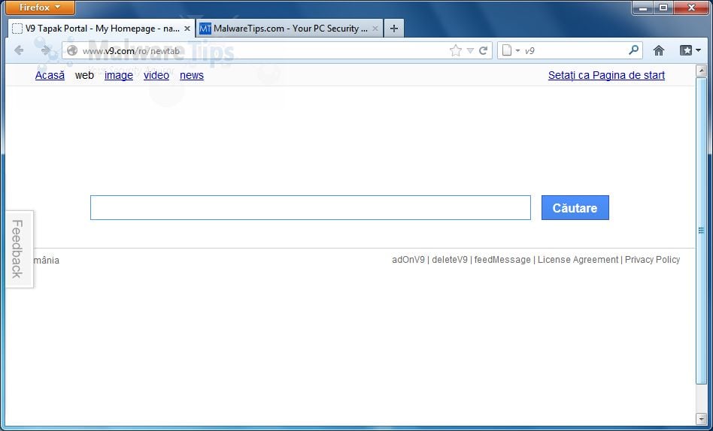Click the vertical scrollbar thumb
This screenshot has width=713, height=431.
[x=701, y=231]
